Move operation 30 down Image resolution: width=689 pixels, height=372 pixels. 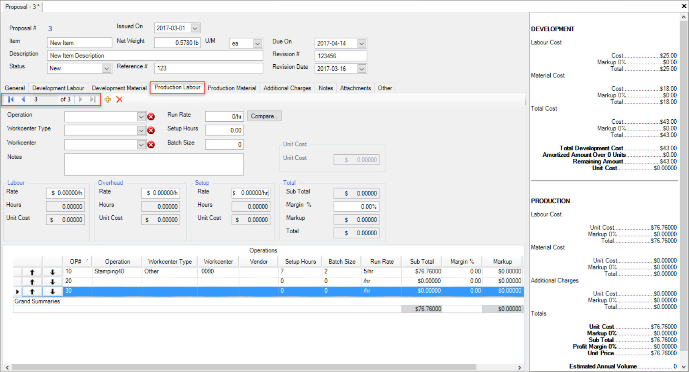[x=53, y=291]
